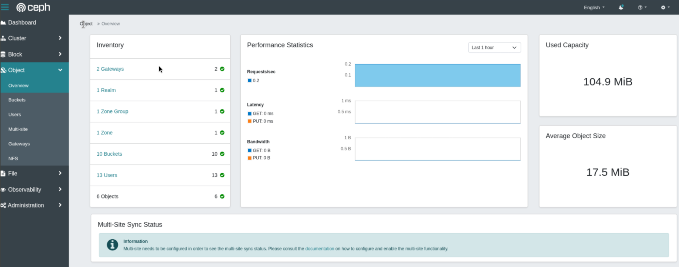Click the Requests/sec chart area
Image resolution: width=679 pixels, height=267 pixels.
[x=437, y=75]
